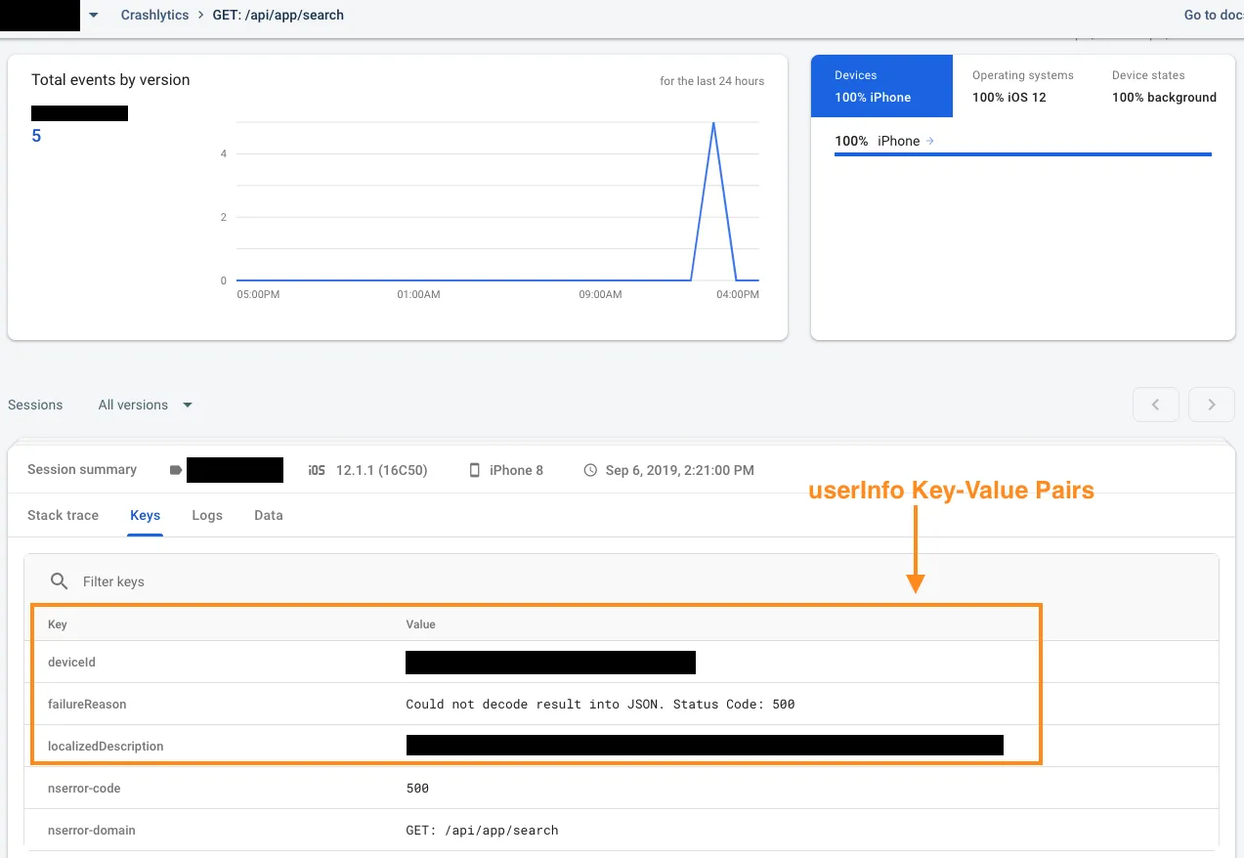This screenshot has height=858, width=1244.
Task: Select the Devices breakdown tab
Action: 881,86
